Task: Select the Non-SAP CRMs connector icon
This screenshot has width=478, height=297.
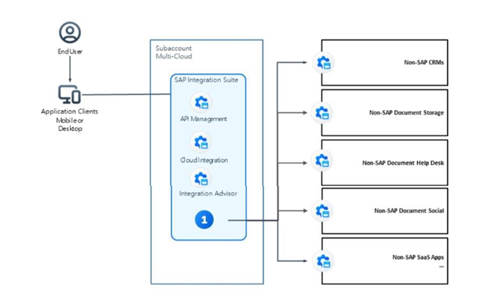Action: point(322,63)
